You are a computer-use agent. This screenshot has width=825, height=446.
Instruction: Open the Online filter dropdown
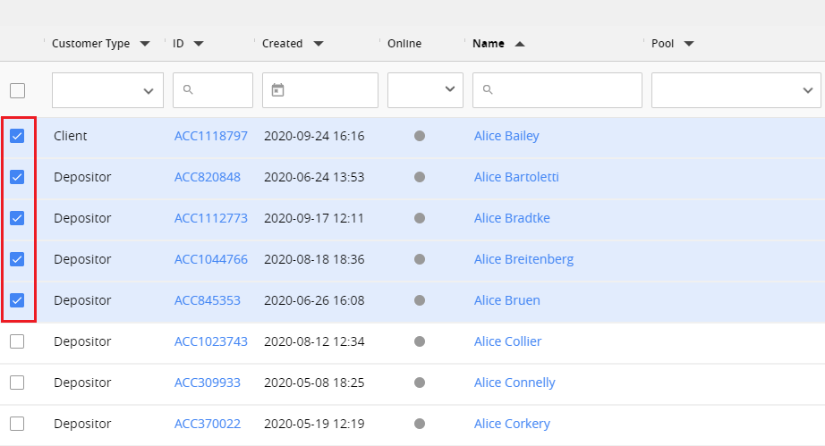[x=425, y=90]
